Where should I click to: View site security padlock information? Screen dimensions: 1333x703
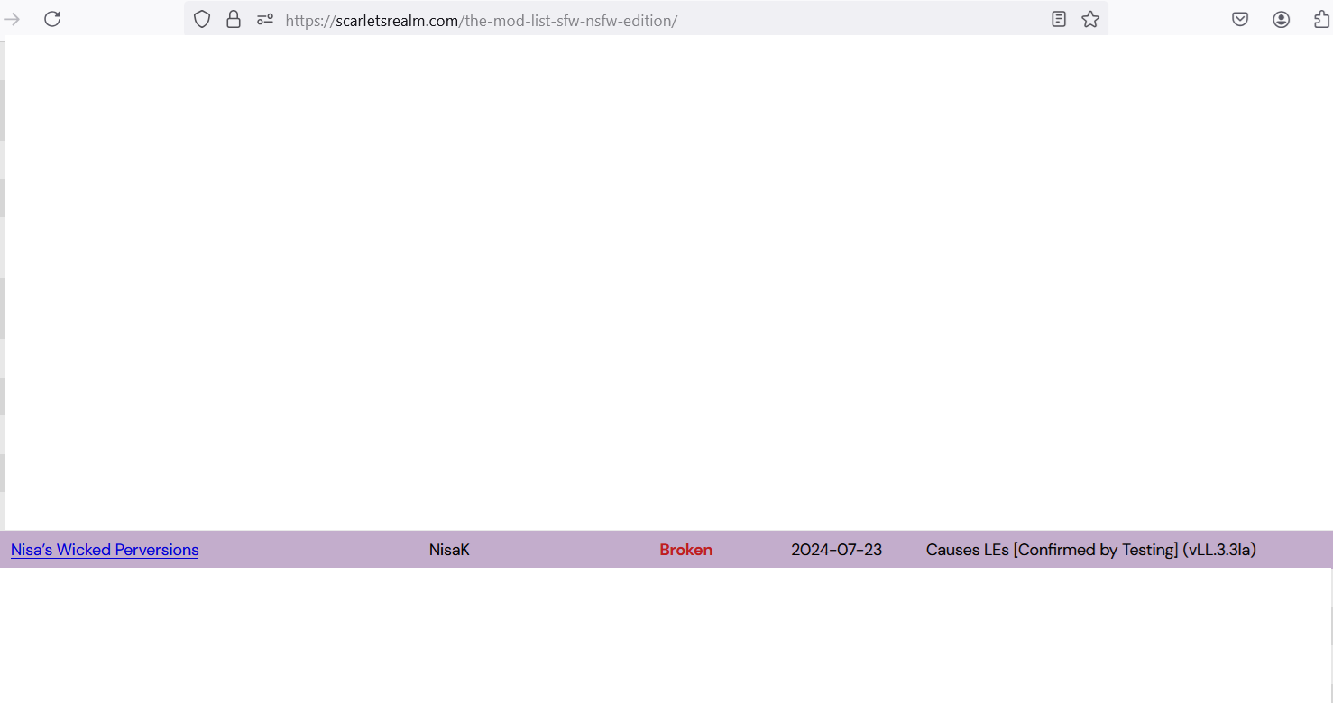click(x=234, y=19)
